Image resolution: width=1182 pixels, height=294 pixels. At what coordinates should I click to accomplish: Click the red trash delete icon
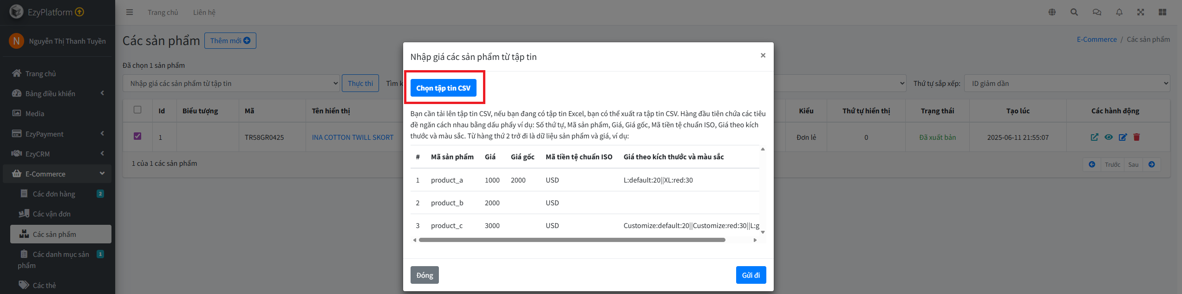click(x=1136, y=137)
